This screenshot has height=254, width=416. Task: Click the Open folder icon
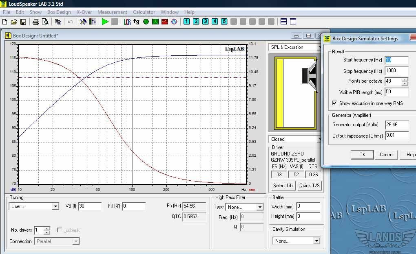point(14,22)
